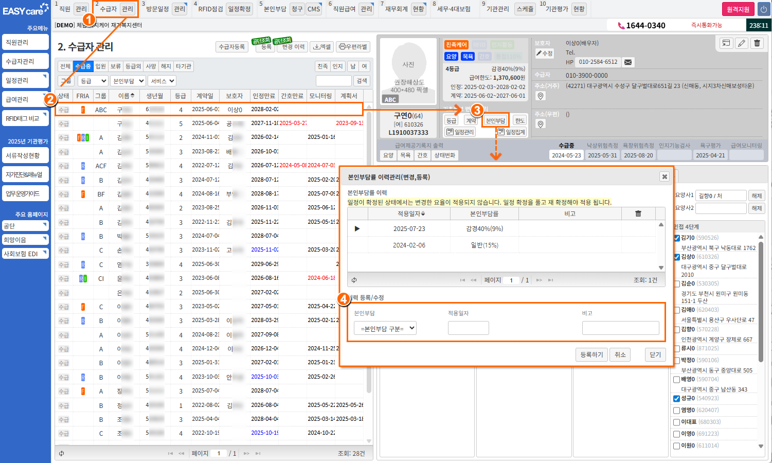Click the 적용일자 input field in dialog

coord(468,328)
